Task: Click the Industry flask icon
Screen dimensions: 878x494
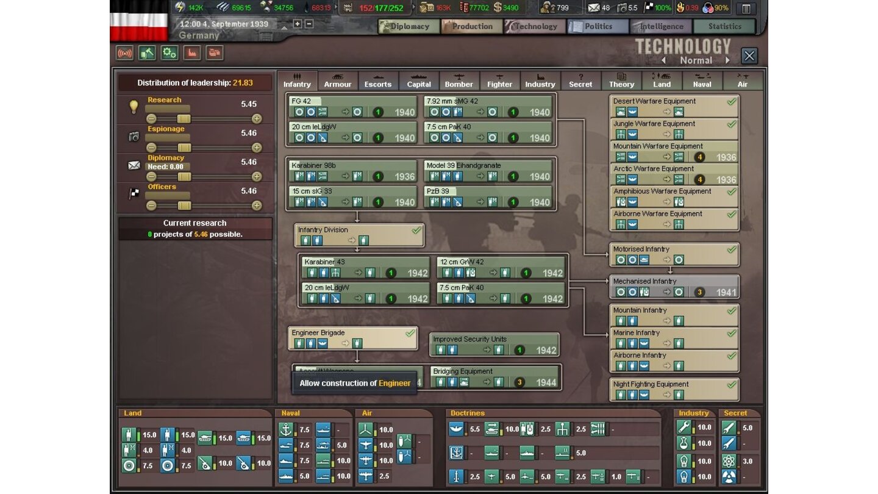Action: (x=684, y=443)
